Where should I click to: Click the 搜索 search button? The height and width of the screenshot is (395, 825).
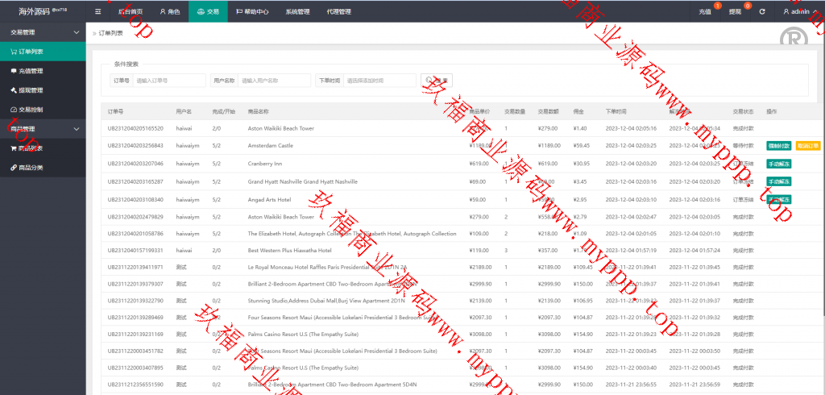pyautogui.click(x=438, y=81)
